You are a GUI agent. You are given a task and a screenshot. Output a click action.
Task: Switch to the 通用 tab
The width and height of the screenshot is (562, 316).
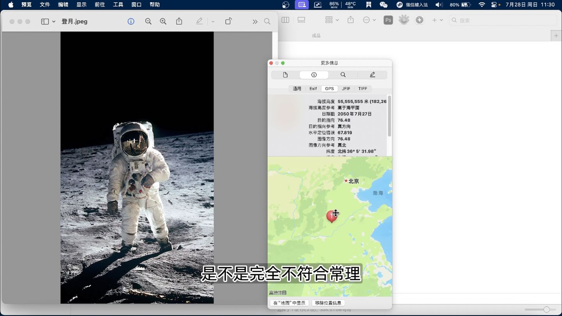[x=297, y=89]
